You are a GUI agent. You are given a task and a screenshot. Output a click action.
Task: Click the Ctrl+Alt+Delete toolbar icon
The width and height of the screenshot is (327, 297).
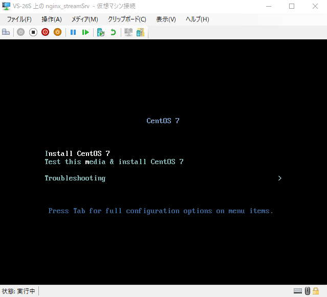pyautogui.click(x=6, y=32)
